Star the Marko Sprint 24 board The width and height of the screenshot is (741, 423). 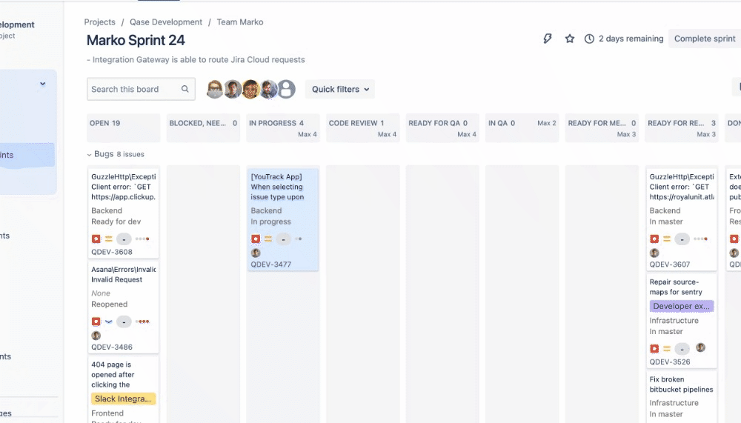point(569,39)
